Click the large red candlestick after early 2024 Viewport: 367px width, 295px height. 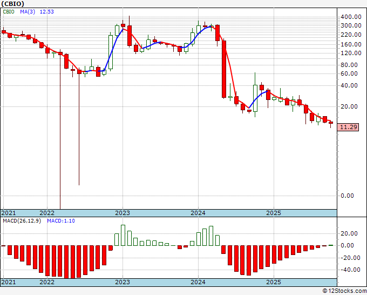click(224, 69)
